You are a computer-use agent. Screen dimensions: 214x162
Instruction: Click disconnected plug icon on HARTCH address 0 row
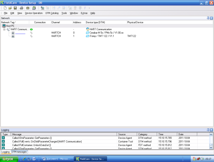[31, 33]
